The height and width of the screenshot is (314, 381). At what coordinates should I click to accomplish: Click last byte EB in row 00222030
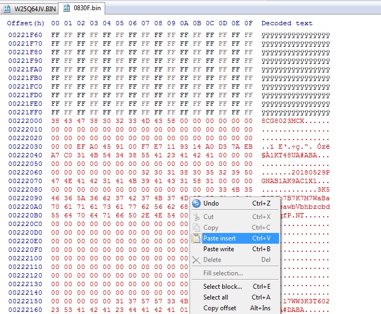248,147
